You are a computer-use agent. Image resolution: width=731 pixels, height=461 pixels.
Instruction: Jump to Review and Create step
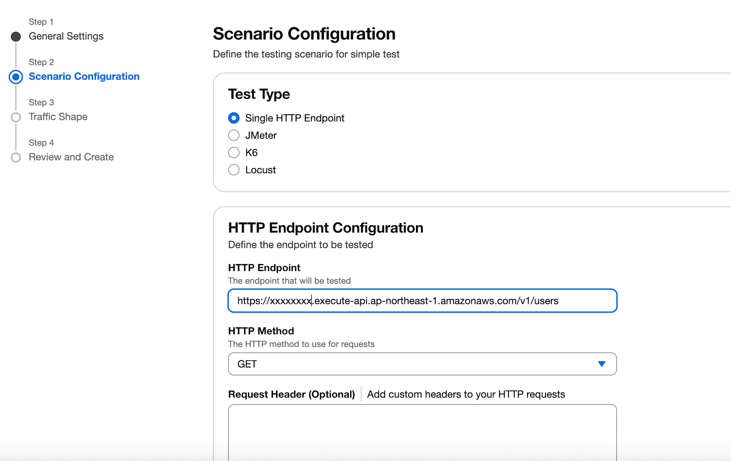click(x=71, y=157)
